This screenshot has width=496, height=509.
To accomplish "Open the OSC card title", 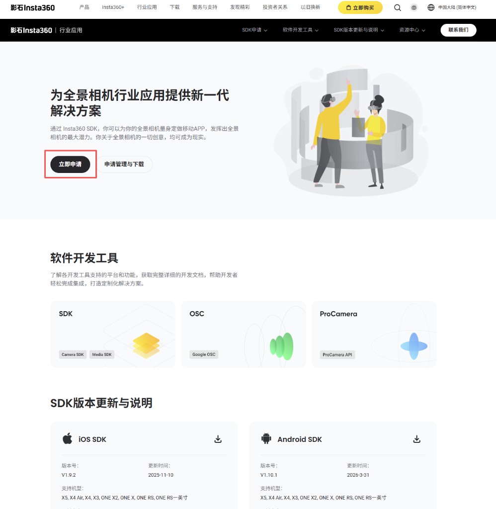I will pyautogui.click(x=197, y=314).
